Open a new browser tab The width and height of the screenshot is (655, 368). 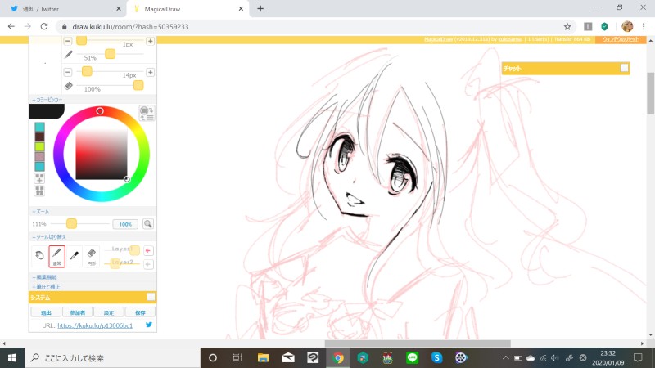pos(260,9)
